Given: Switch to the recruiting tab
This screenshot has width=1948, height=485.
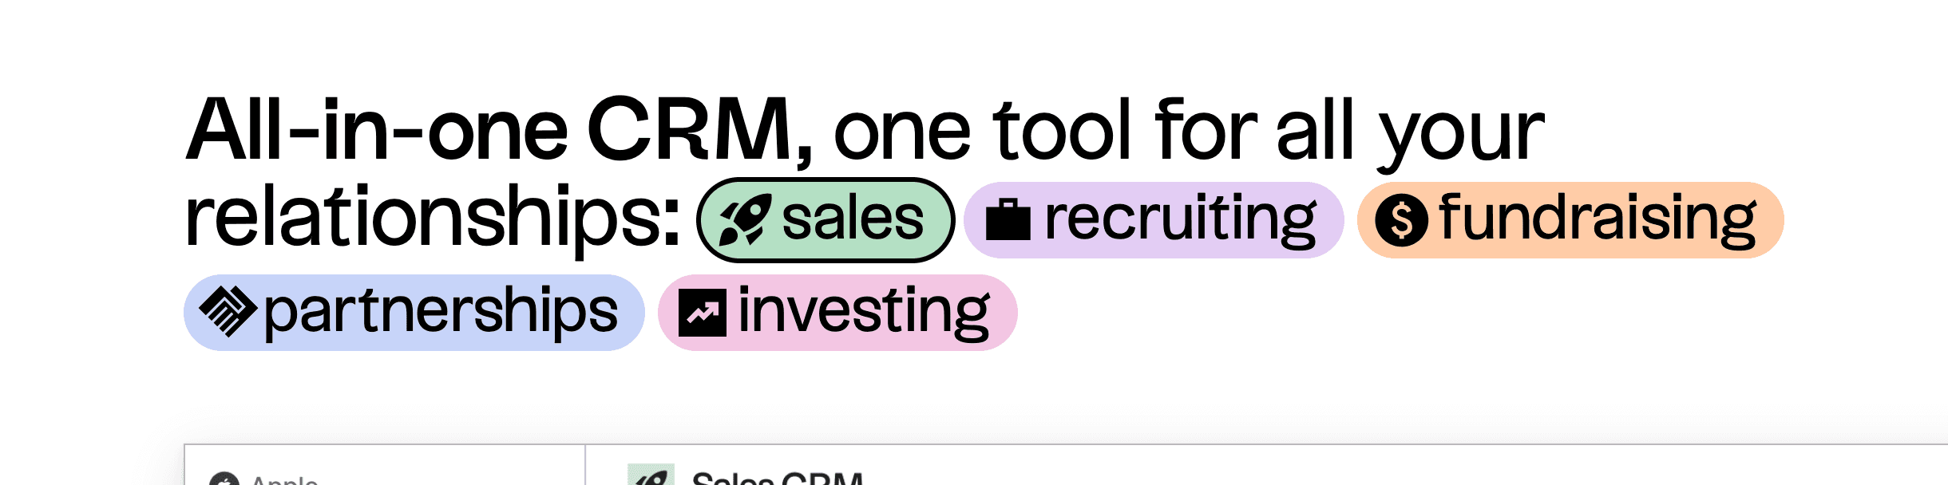Looking at the screenshot, I should pyautogui.click(x=1154, y=220).
